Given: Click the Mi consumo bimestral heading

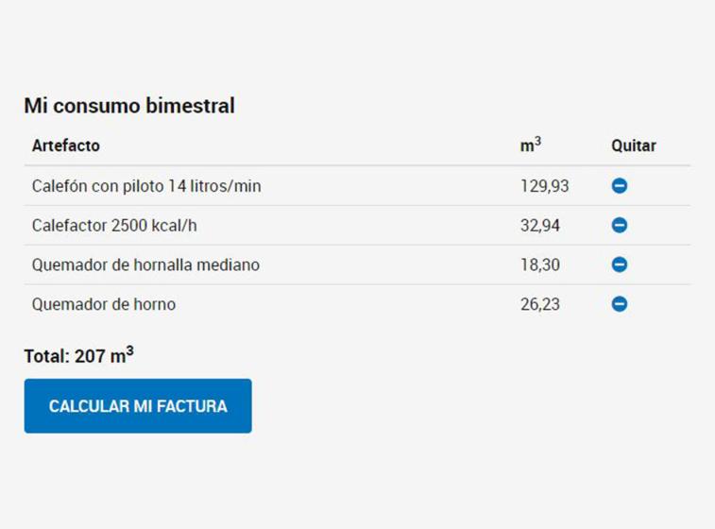Looking at the screenshot, I should point(129,106).
